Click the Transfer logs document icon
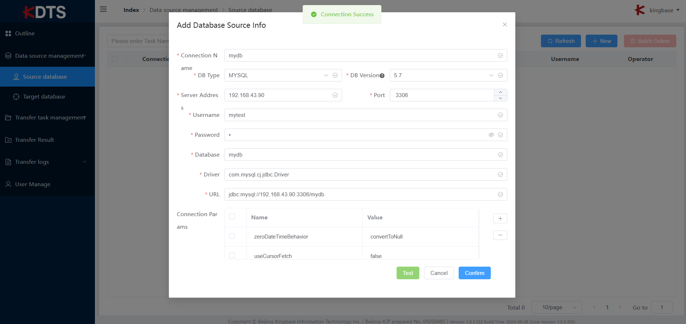This screenshot has width=686, height=324. coord(8,162)
